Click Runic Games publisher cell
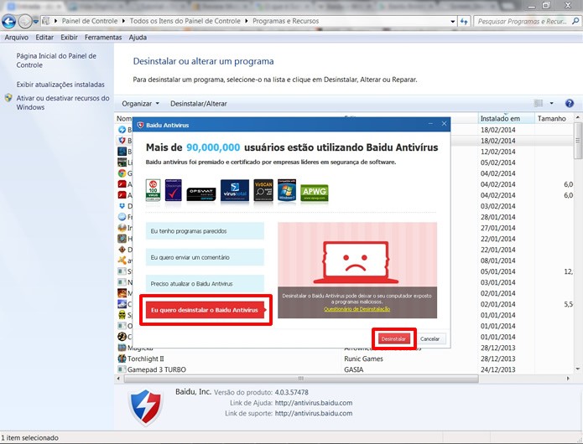Screen dimensions: 583x444 363,359
